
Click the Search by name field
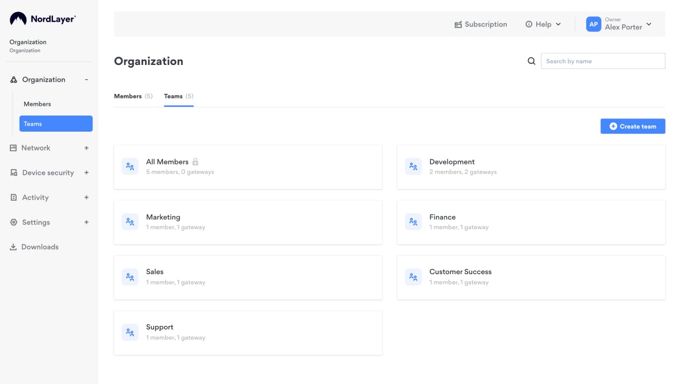(x=603, y=61)
